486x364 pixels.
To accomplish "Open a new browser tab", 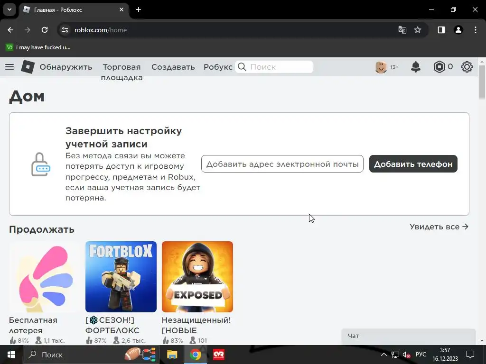I will tap(139, 9).
